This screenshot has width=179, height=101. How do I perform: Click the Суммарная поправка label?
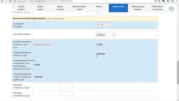pyautogui.click(x=18, y=25)
